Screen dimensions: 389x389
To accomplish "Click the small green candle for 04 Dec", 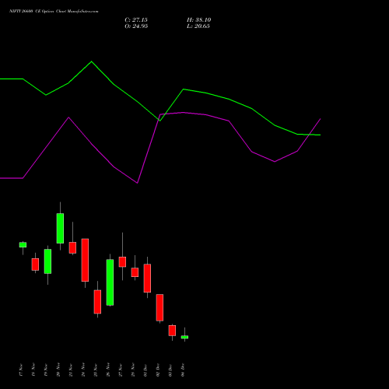I will click(184, 337).
